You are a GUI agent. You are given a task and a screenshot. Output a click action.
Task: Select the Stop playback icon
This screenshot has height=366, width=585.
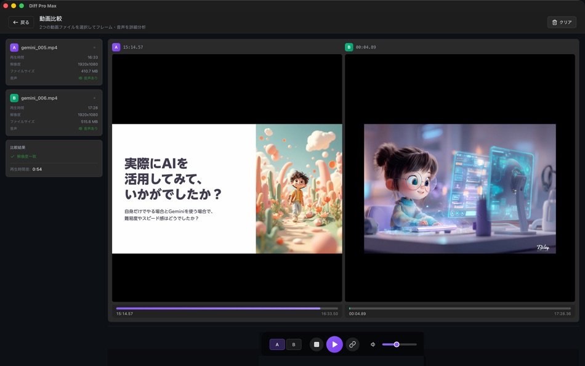[317, 344]
